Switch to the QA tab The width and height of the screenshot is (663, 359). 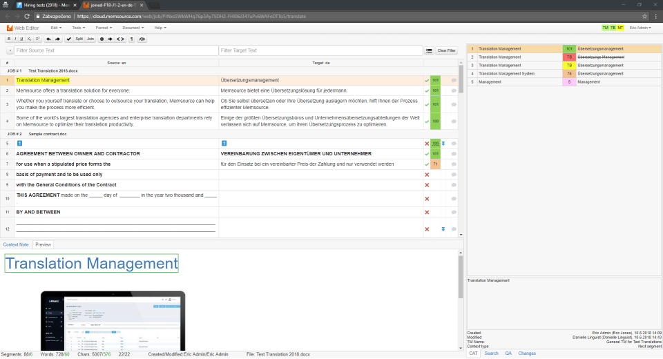pyautogui.click(x=508, y=353)
